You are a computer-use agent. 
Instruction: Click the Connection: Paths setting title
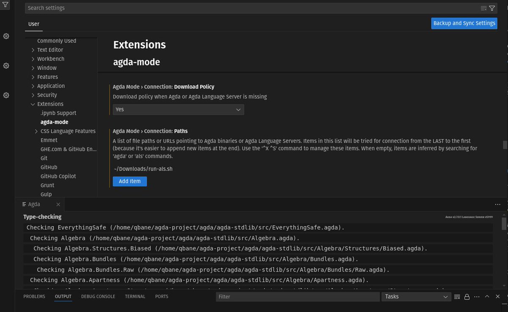[150, 131]
